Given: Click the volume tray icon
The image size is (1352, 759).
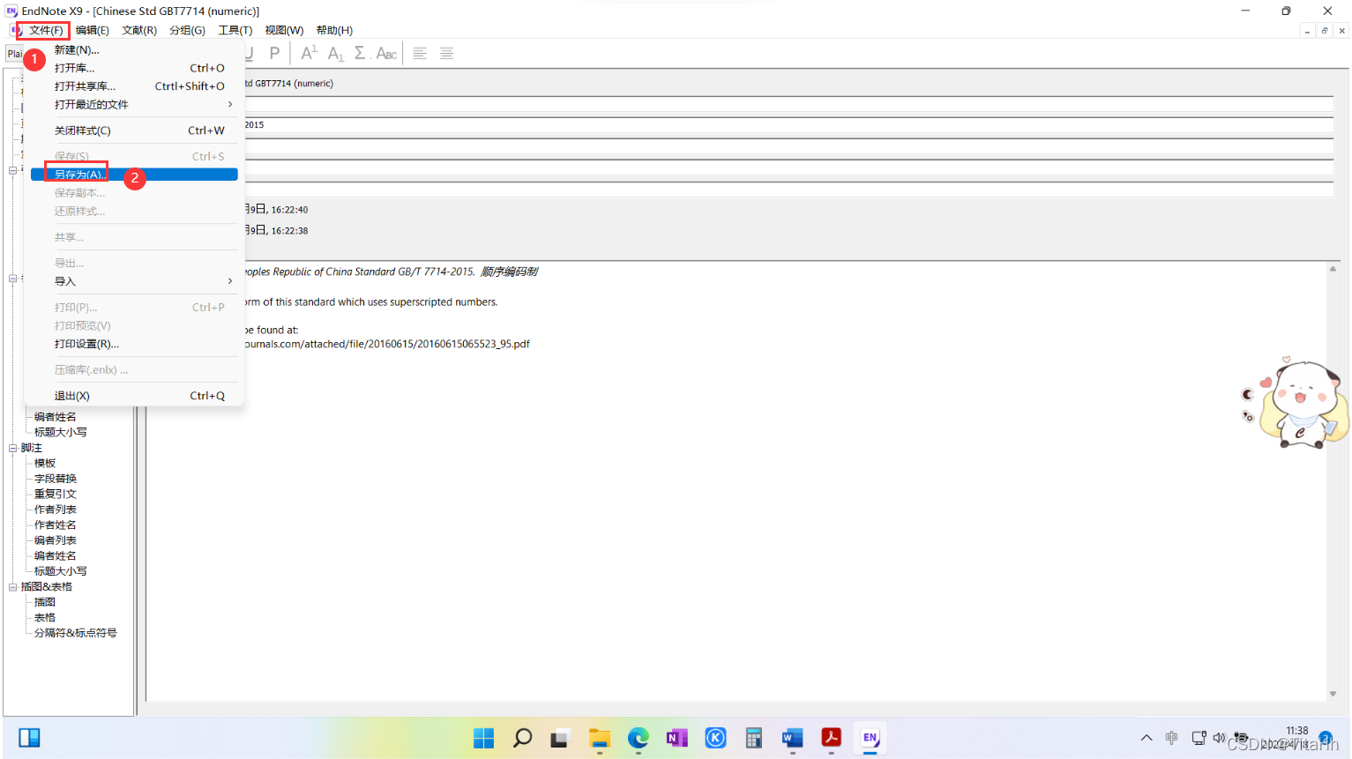Looking at the screenshot, I should click(x=1219, y=738).
